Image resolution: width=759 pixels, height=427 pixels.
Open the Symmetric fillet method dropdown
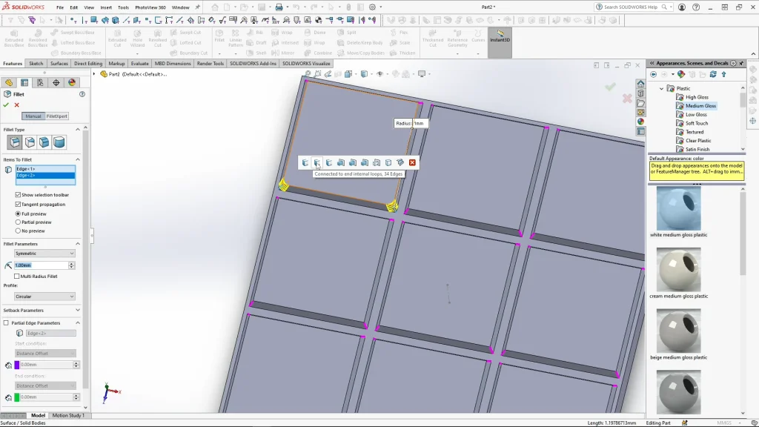click(44, 254)
